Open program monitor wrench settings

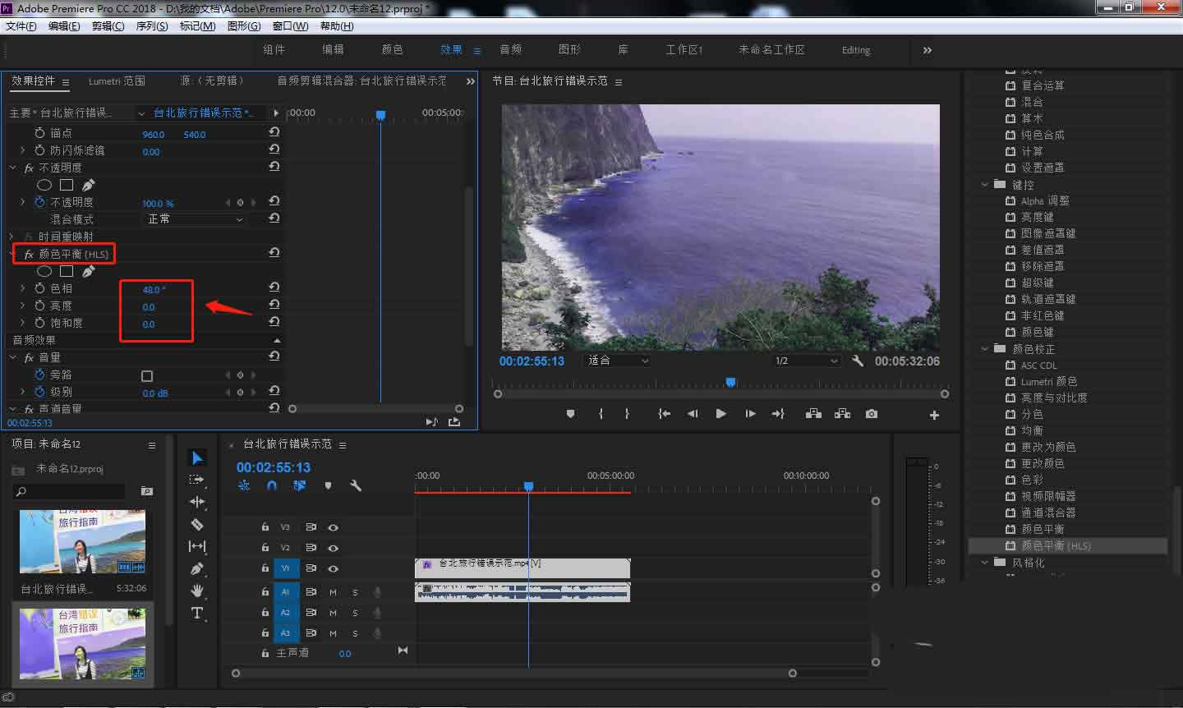click(858, 361)
